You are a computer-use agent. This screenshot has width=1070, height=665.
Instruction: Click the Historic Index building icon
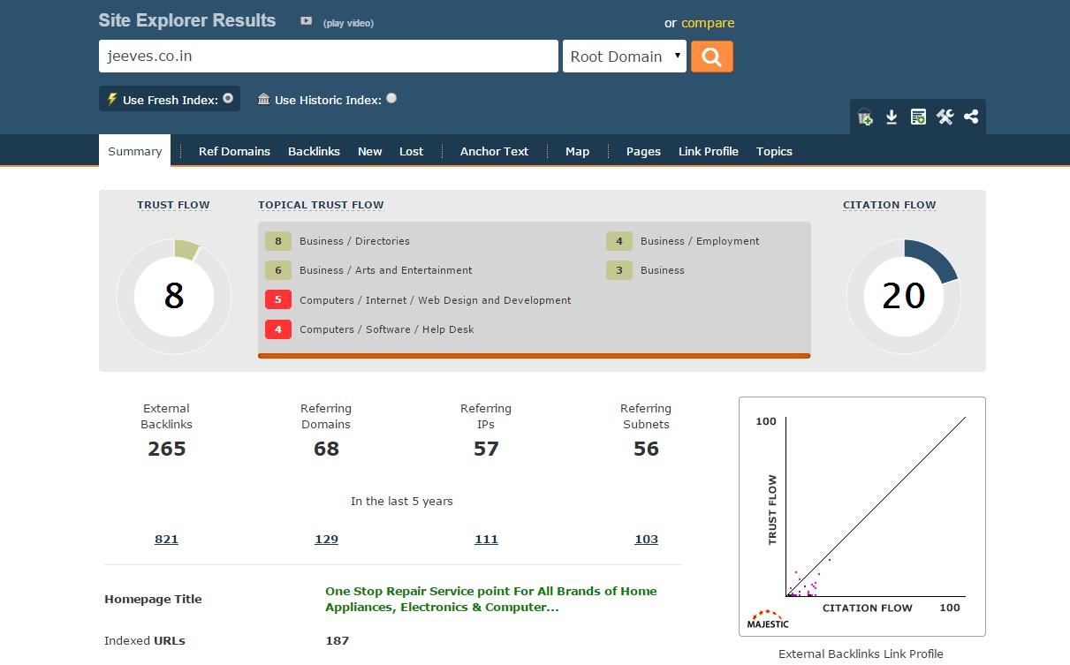[263, 99]
